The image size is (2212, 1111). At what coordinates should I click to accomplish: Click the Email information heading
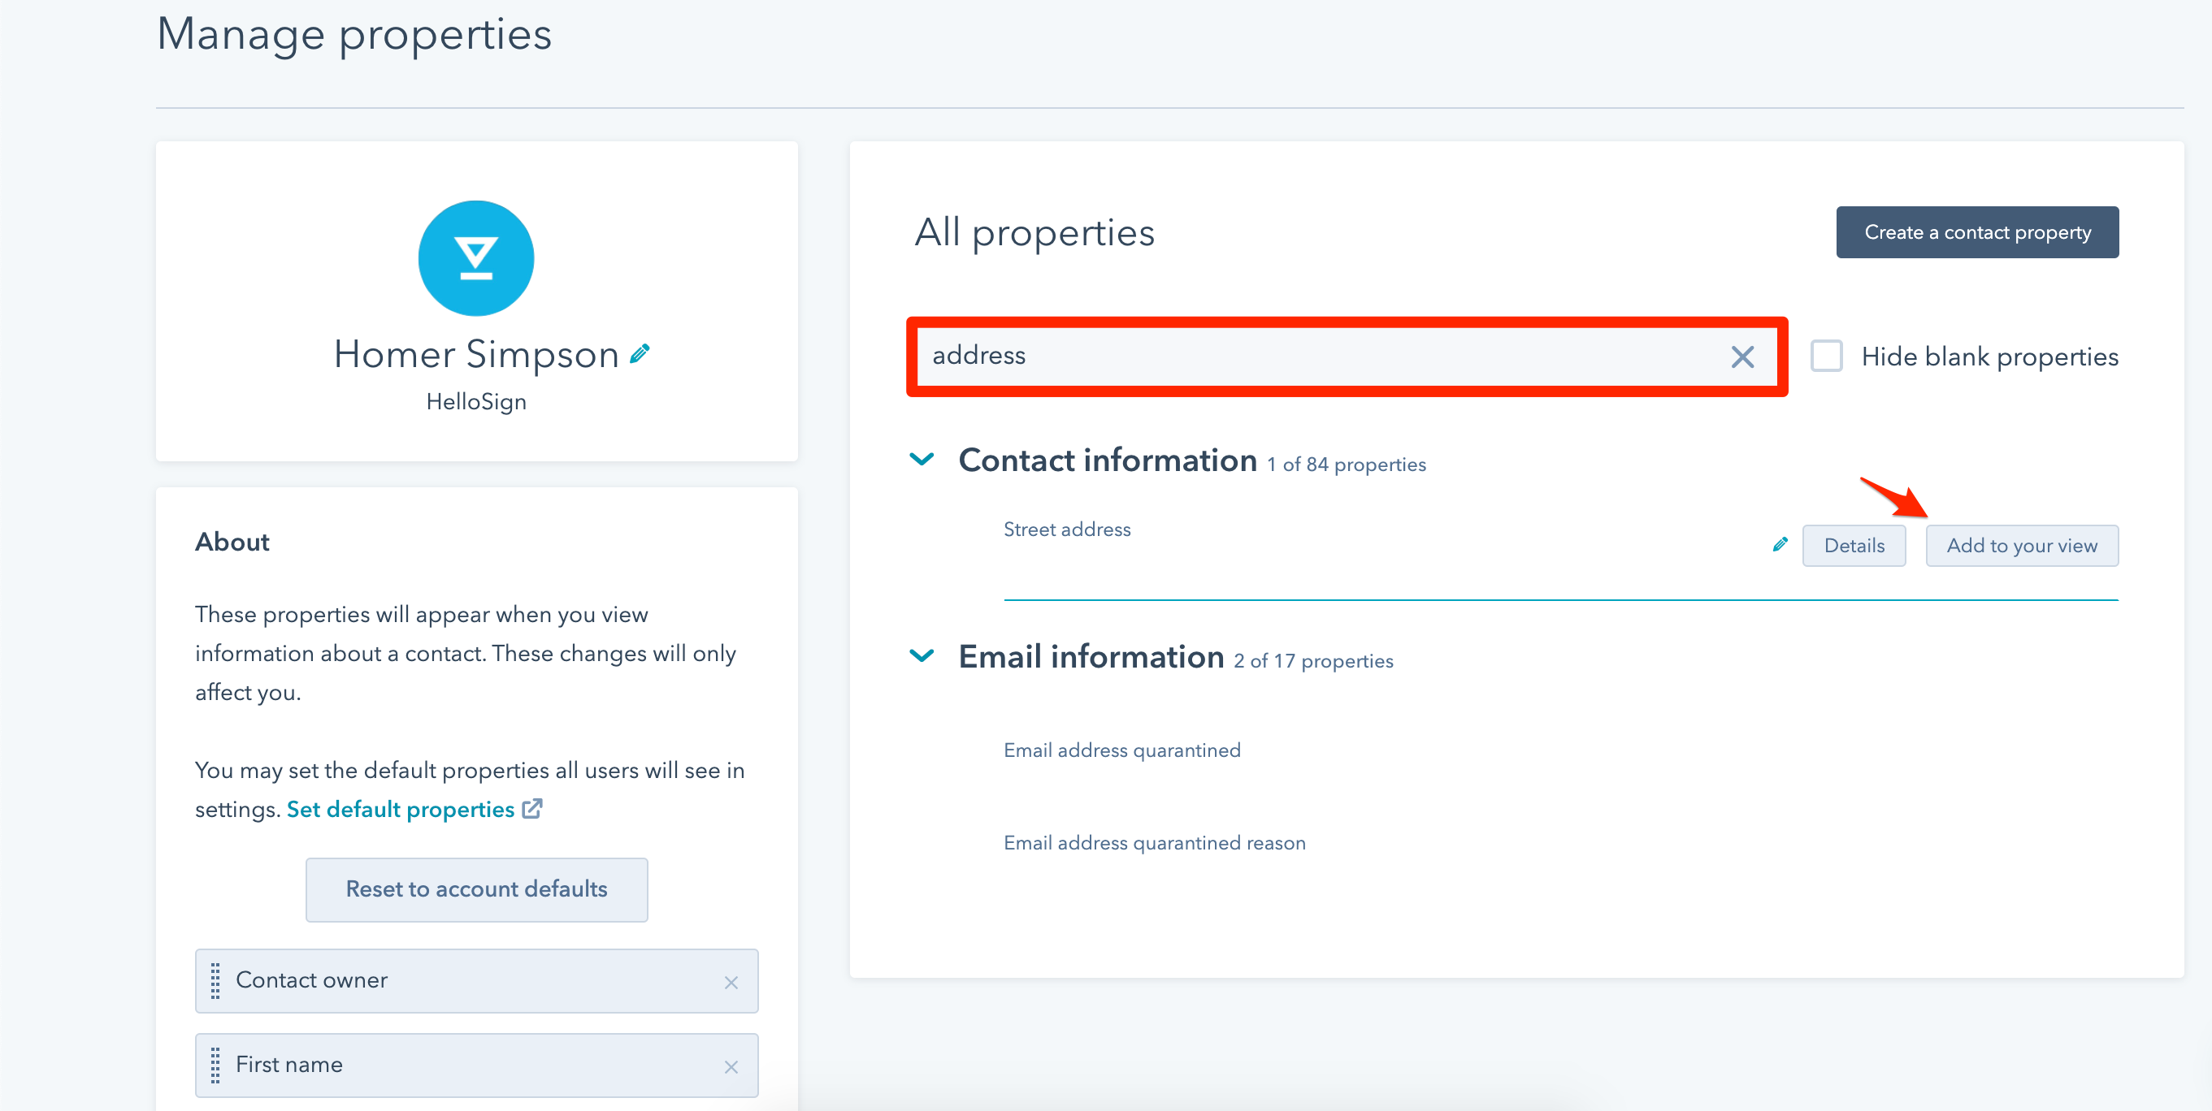pos(1091,657)
